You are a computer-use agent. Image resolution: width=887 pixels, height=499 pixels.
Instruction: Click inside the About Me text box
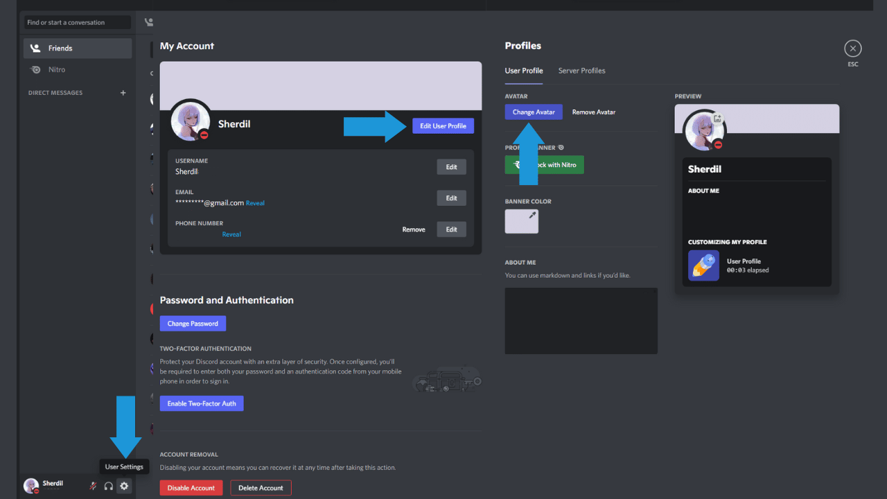581,320
